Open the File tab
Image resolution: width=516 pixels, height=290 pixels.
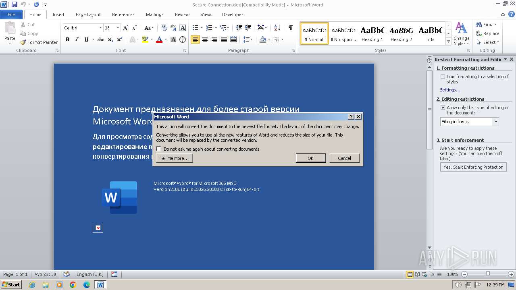click(x=11, y=14)
